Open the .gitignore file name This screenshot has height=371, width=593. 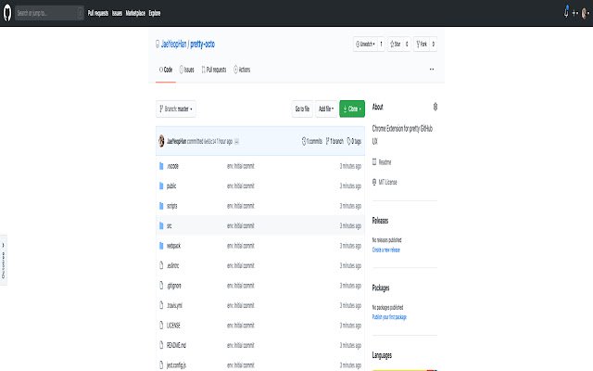(174, 286)
